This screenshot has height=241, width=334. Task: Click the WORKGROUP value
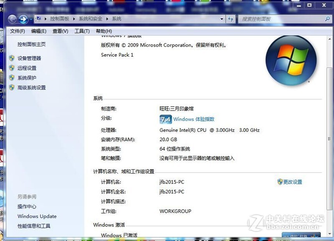[175, 211]
